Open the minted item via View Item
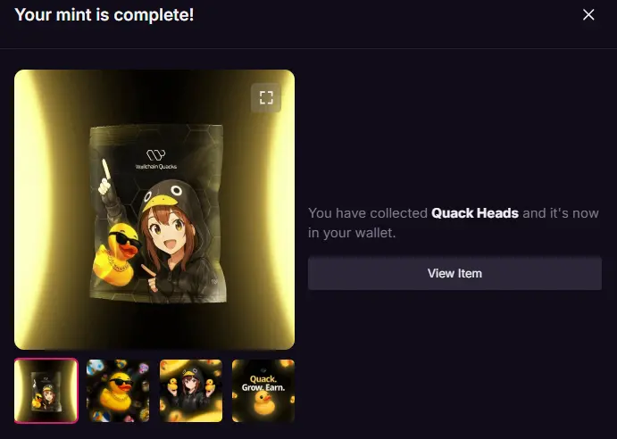This screenshot has width=617, height=439. (454, 273)
